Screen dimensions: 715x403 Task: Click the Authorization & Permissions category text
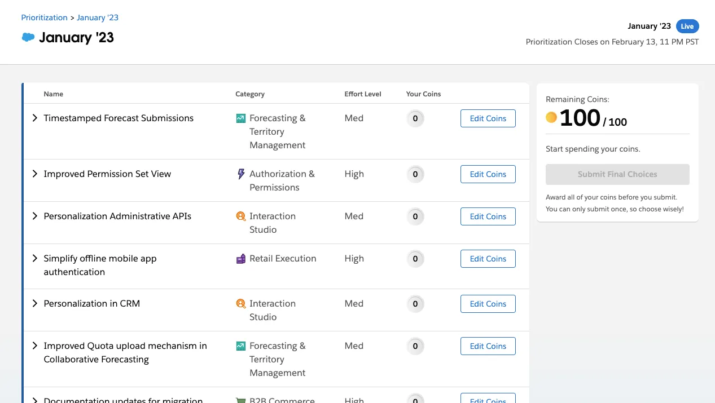coord(282,181)
